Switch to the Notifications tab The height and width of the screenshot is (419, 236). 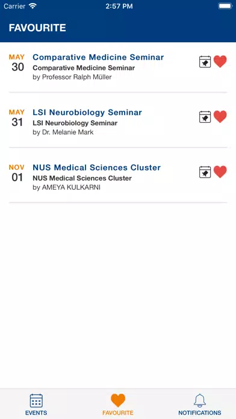pos(200,405)
